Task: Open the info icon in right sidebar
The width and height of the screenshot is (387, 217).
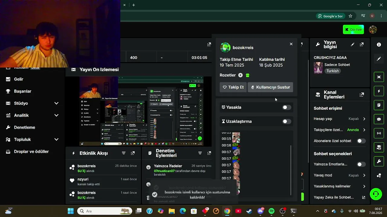Action: [x=379, y=45]
